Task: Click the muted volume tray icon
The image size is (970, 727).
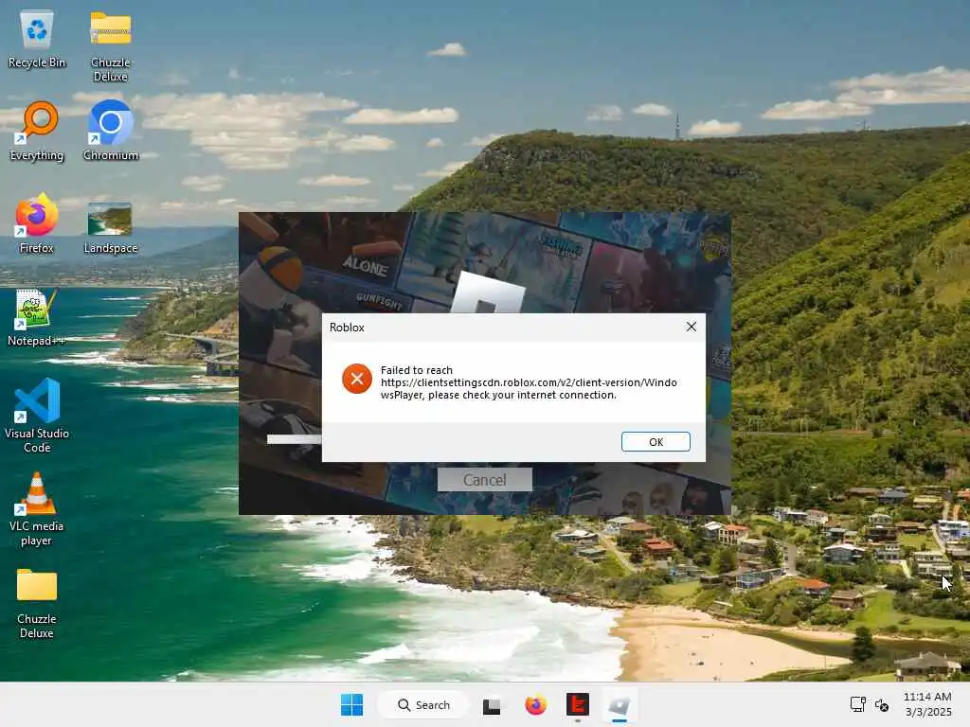Action: pos(882,704)
